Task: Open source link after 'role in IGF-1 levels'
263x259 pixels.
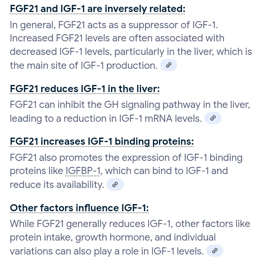Action: coord(215,251)
